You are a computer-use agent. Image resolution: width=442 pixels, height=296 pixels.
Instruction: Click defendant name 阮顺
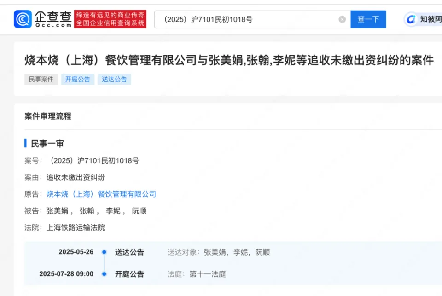(139, 211)
